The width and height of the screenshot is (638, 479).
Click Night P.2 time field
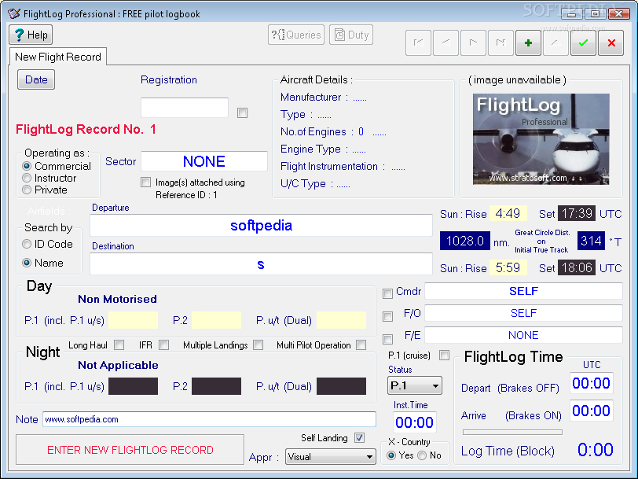point(217,386)
